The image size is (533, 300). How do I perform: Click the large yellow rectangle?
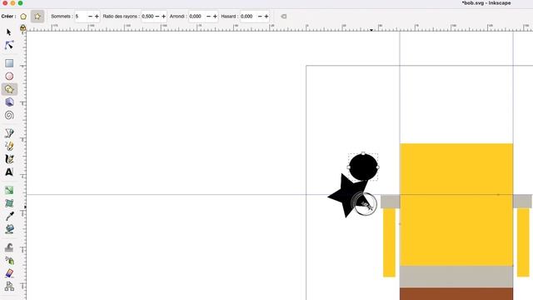[456, 204]
